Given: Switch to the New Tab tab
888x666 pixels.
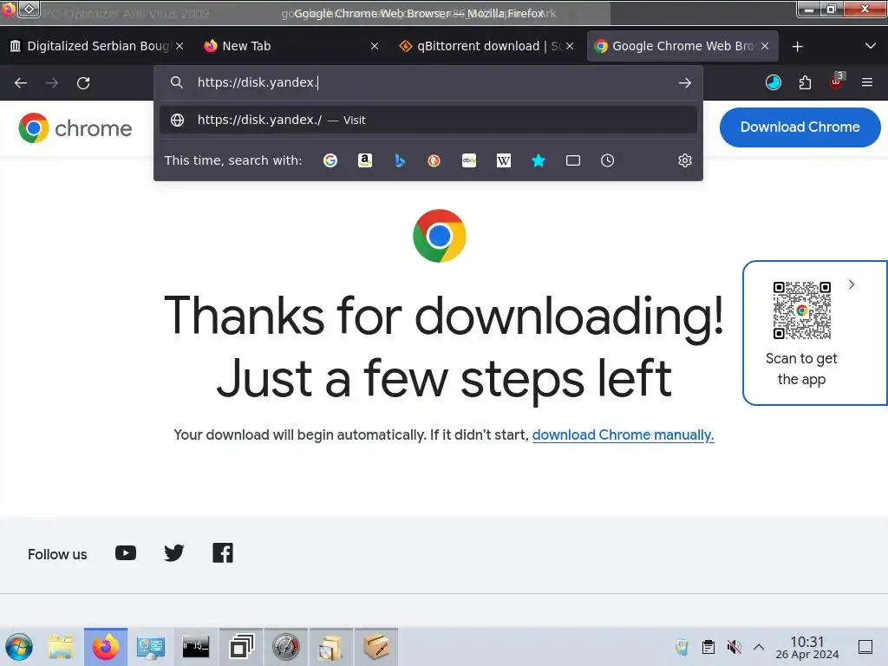Looking at the screenshot, I should [x=291, y=46].
